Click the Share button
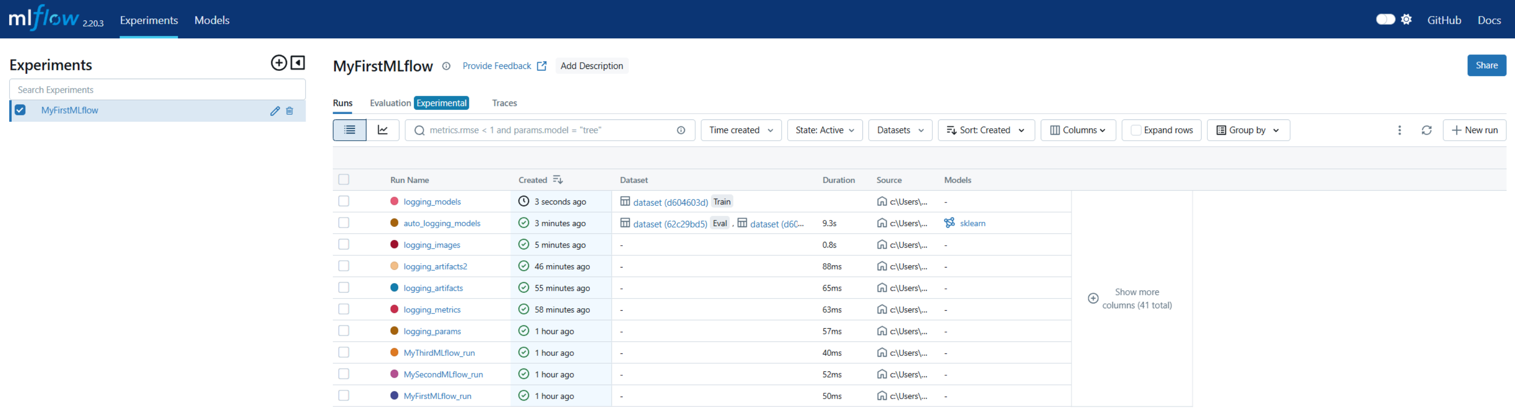 click(x=1486, y=65)
